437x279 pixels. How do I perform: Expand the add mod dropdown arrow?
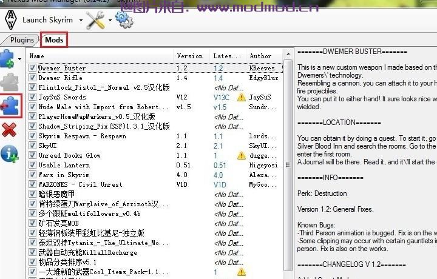(x=19, y=59)
